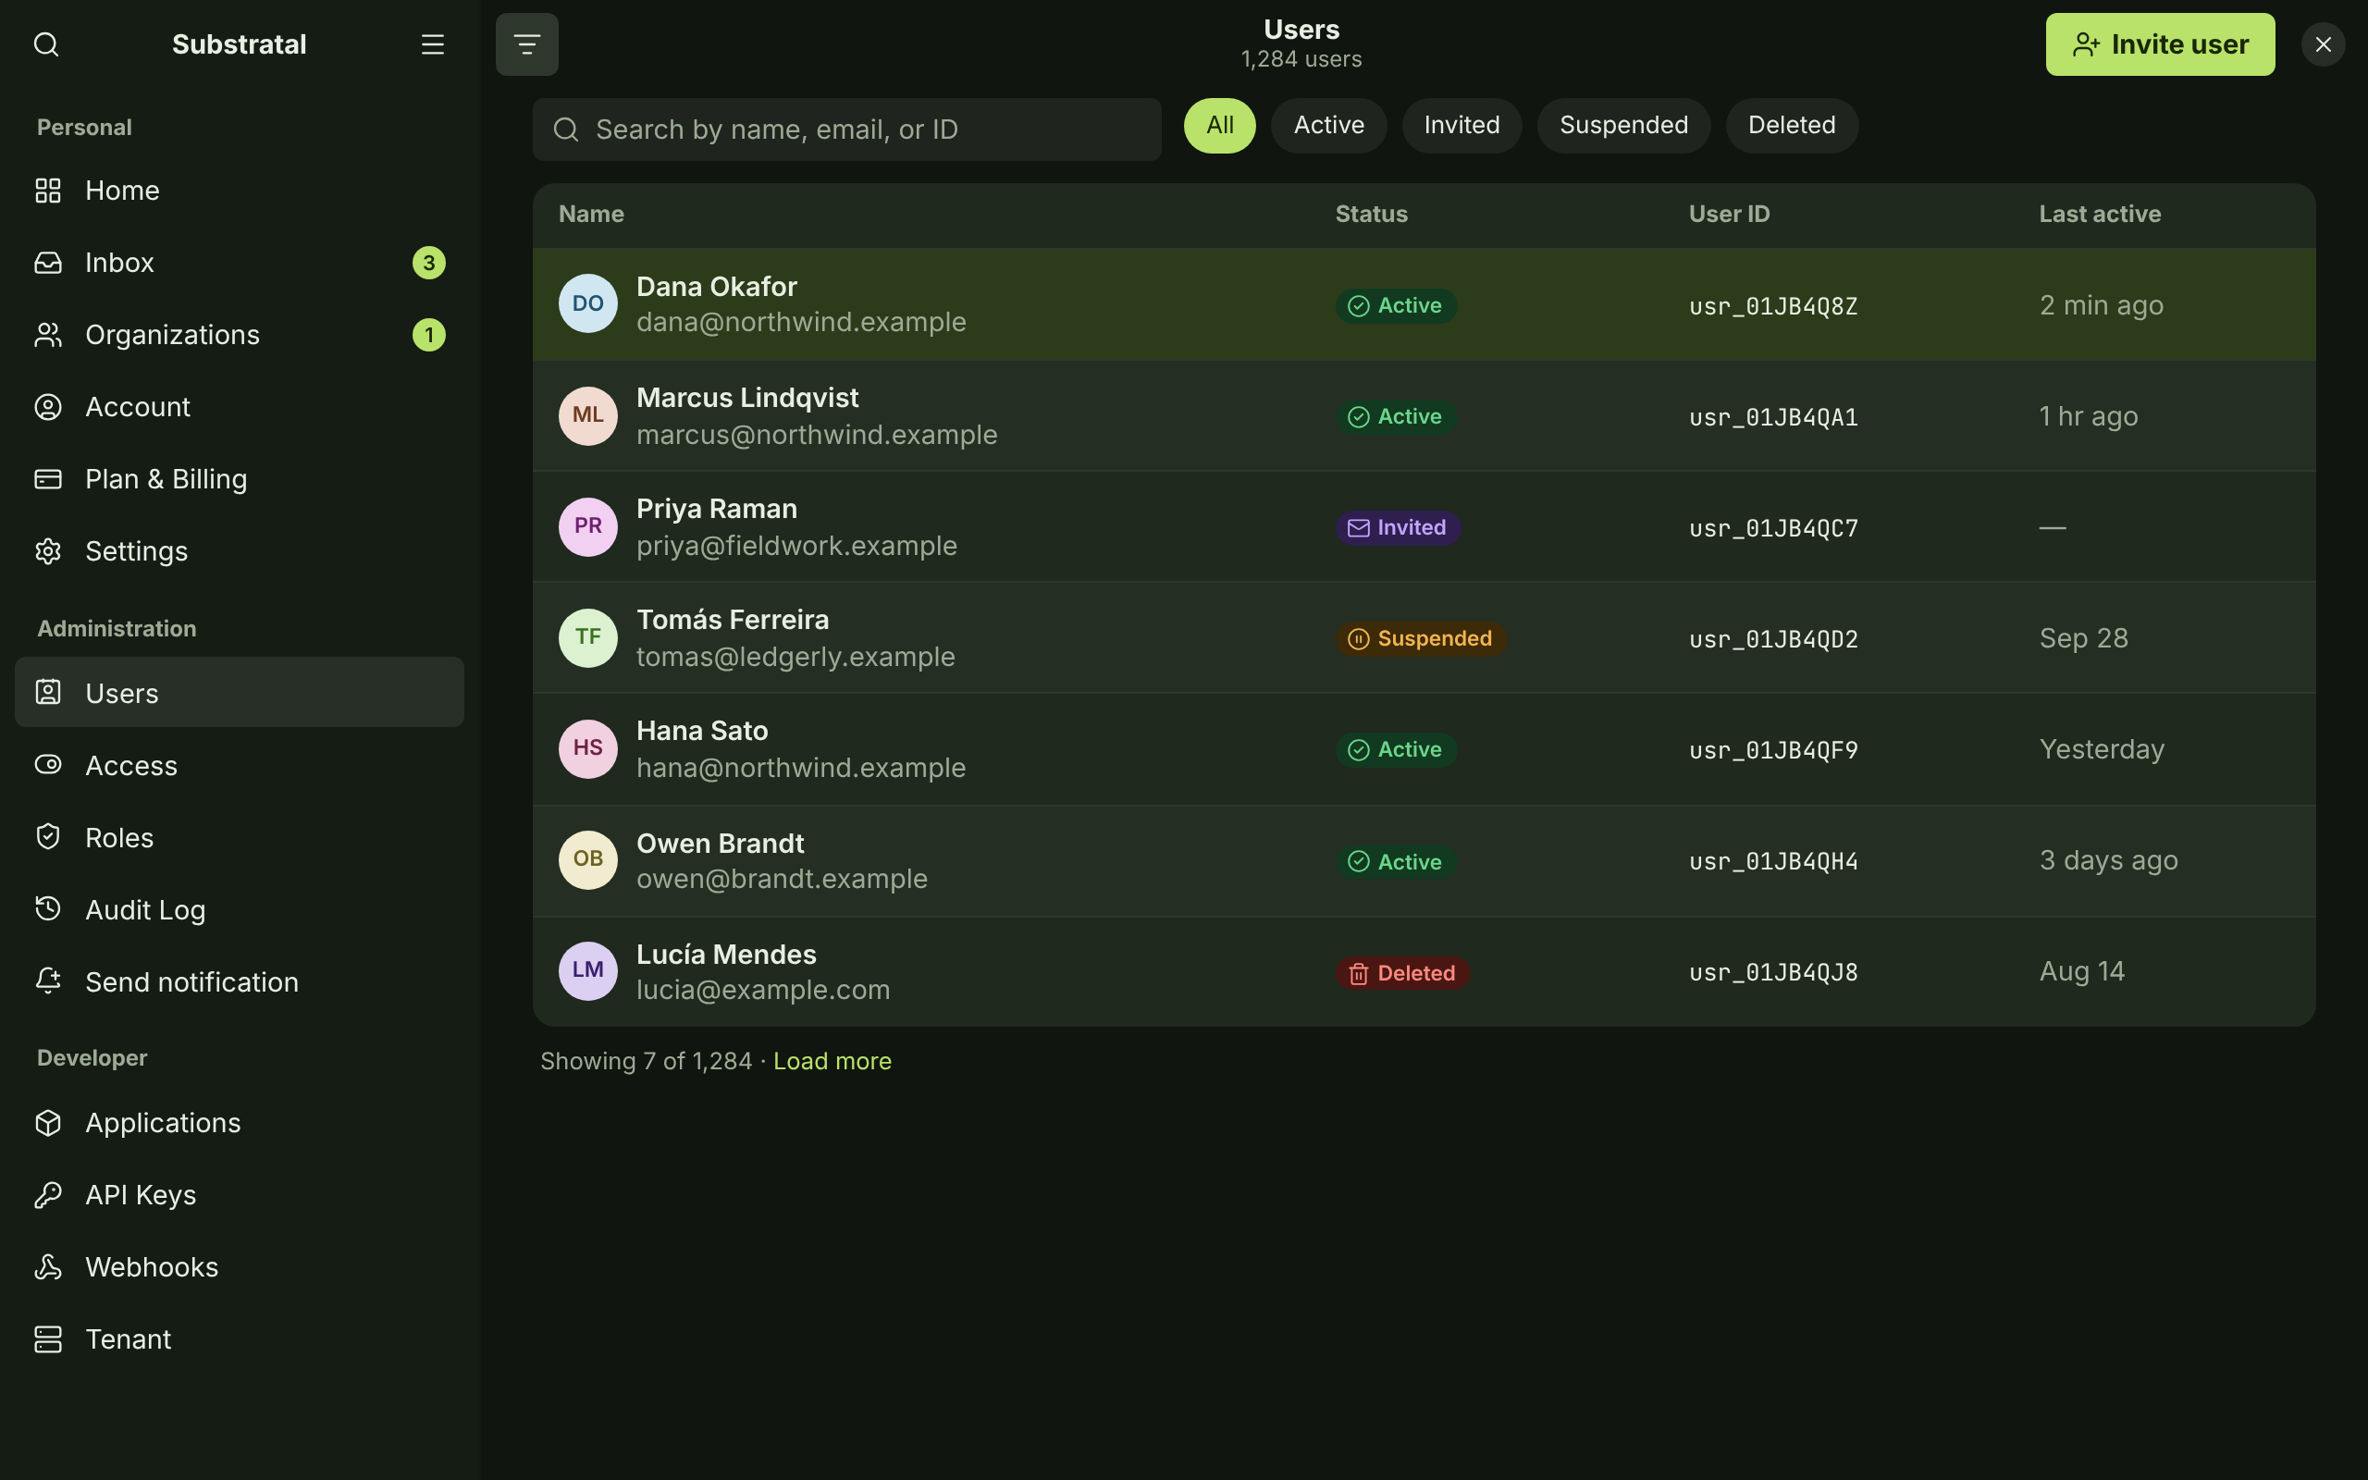
Task: Click email priya@fieldwork.example
Action: click(796, 545)
